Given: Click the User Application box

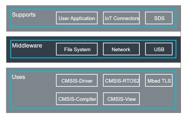Looking at the screenshot, I should (x=77, y=18).
